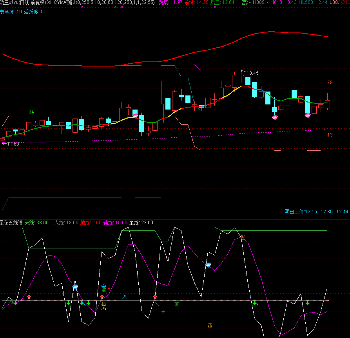Click the leftmost red up arrow signal
This screenshot has width=350, height=338.
pyautogui.click(x=29, y=297)
